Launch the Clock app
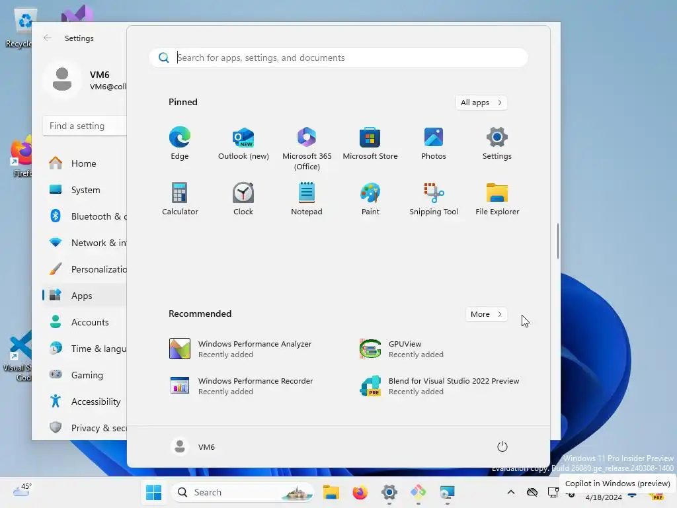677x508 pixels. point(243,198)
